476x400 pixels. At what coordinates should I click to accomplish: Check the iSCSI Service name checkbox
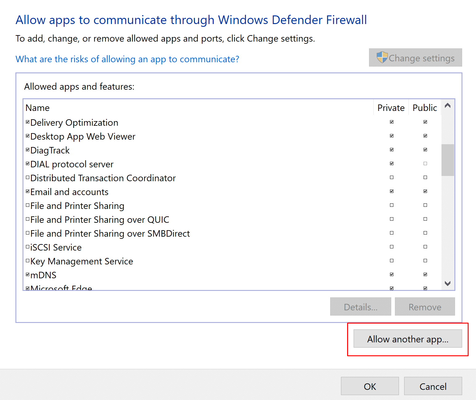click(28, 247)
